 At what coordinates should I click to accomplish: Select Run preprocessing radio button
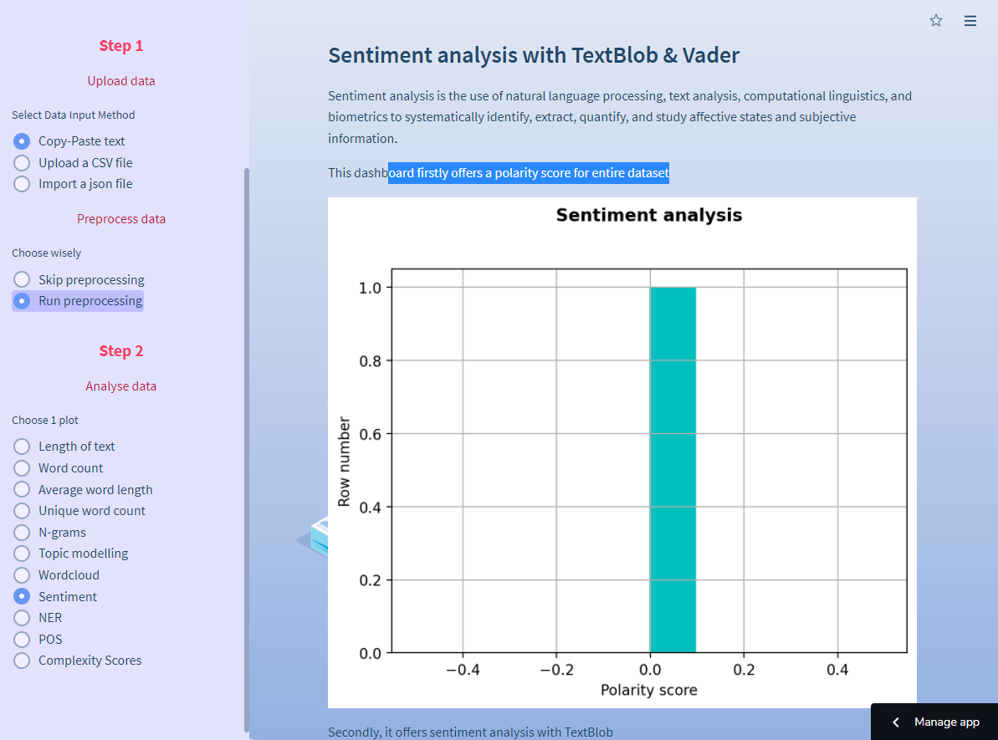pyautogui.click(x=23, y=301)
